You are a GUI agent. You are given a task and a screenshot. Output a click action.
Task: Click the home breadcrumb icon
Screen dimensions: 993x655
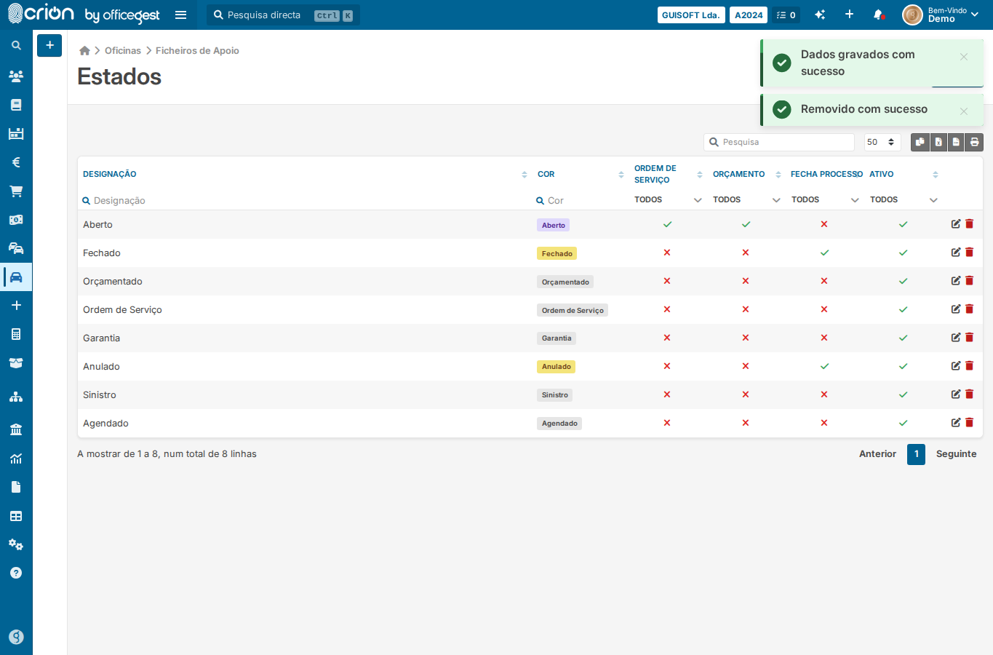[84, 50]
